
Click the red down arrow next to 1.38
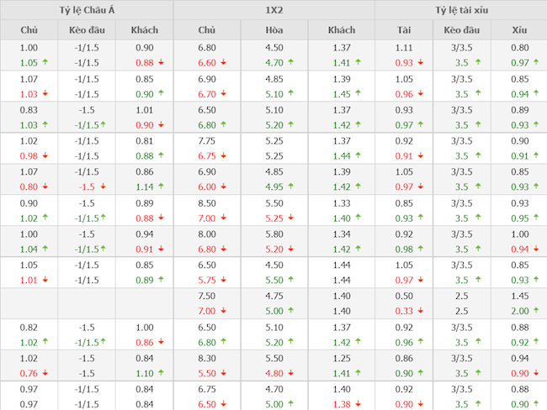[358, 404]
